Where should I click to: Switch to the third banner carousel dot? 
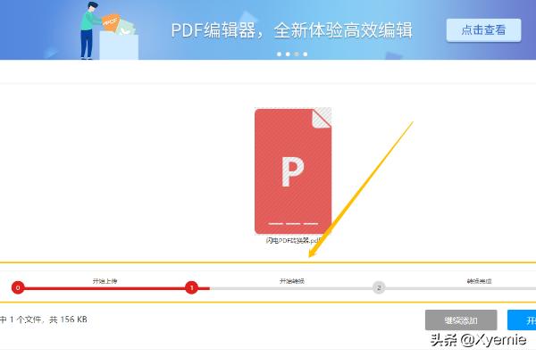(297, 54)
